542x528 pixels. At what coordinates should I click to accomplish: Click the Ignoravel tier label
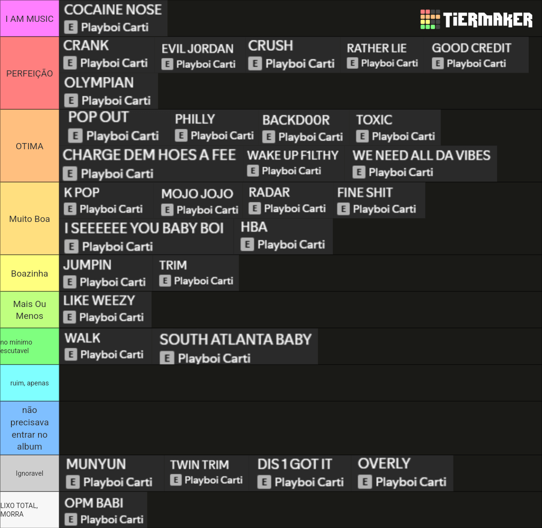pyautogui.click(x=29, y=473)
